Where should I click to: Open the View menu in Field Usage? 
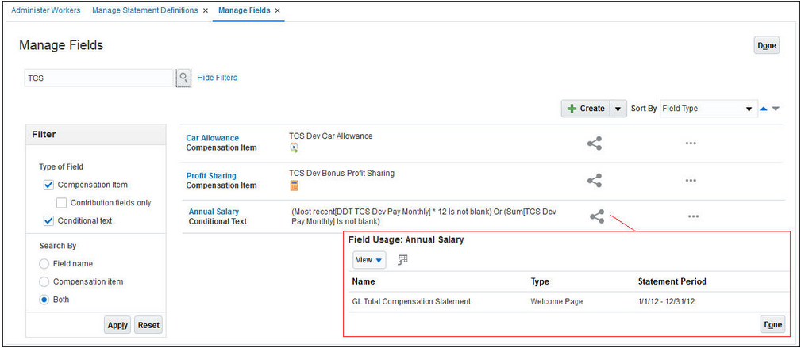pos(368,259)
